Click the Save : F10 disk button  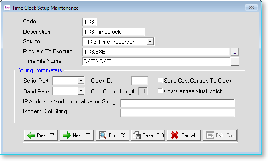[x=148, y=135]
